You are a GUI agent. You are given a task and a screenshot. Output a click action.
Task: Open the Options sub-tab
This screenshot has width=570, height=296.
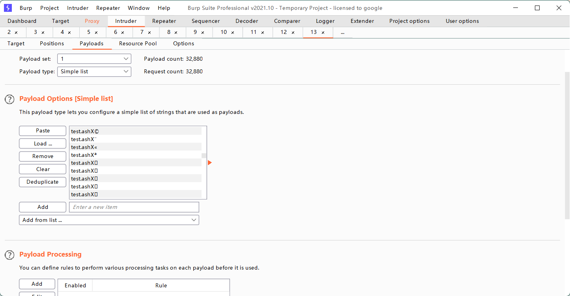pos(183,44)
